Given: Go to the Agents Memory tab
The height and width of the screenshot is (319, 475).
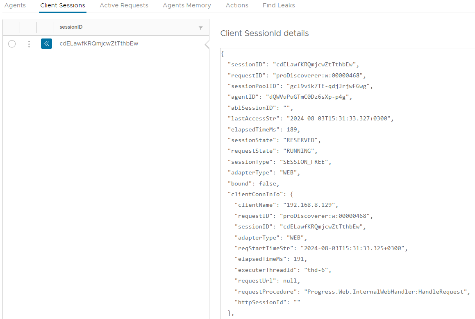Looking at the screenshot, I should pos(187,5).
